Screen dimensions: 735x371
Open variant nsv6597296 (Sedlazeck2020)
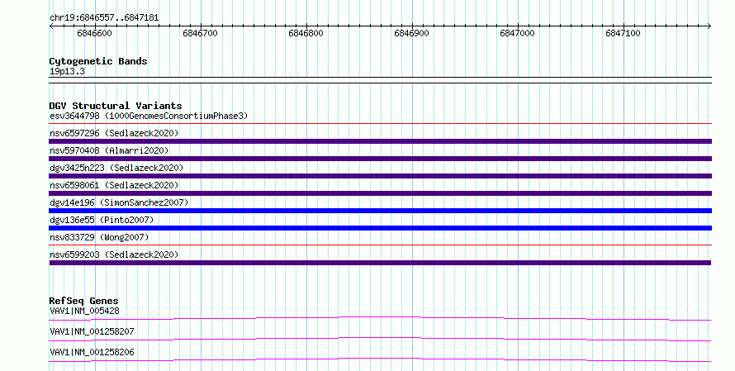pos(114,133)
